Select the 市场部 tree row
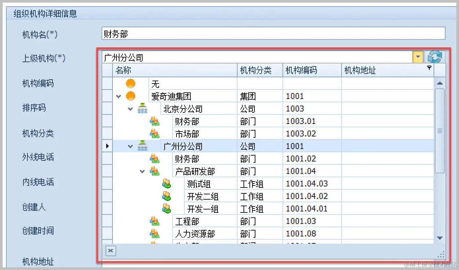 click(x=273, y=134)
